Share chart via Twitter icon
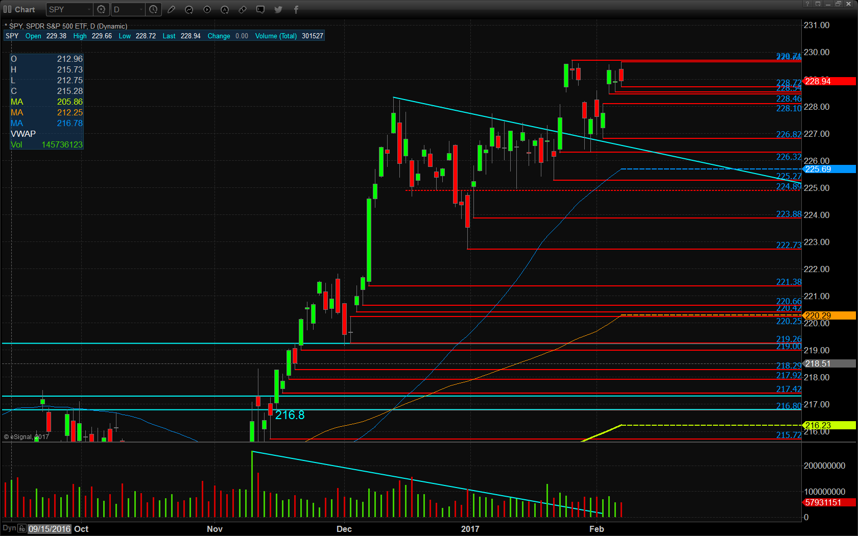The height and width of the screenshot is (536, 858). pos(278,10)
